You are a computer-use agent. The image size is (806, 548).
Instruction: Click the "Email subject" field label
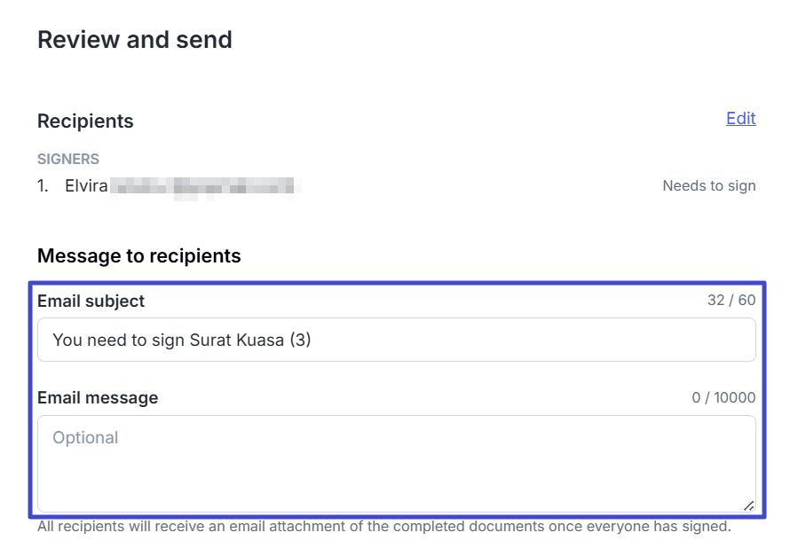[91, 301]
